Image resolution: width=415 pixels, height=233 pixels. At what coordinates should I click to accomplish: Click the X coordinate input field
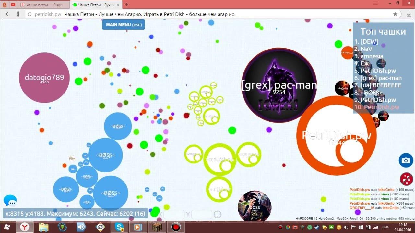tap(174, 215)
